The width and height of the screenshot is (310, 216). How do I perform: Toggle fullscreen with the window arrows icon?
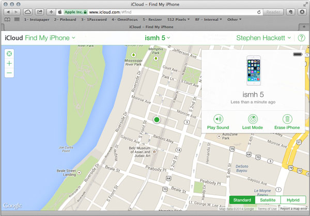point(305,4)
